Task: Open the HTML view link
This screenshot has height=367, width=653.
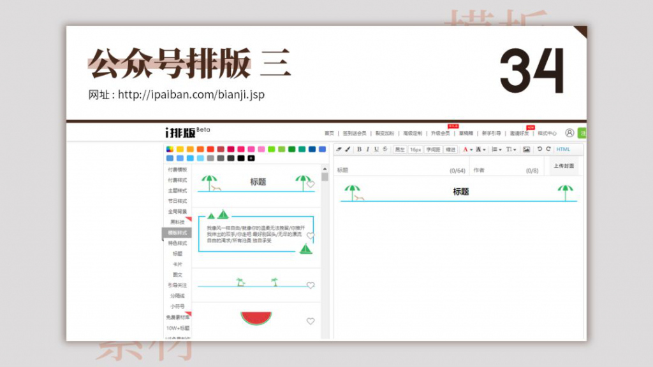Action: [x=563, y=150]
